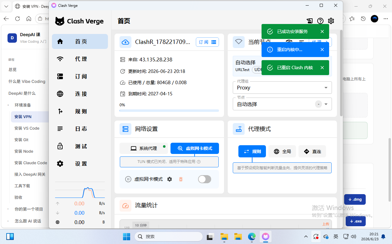Click the traffic graph in Clash sidebar
Screen dimensions: 392x244
80,191
